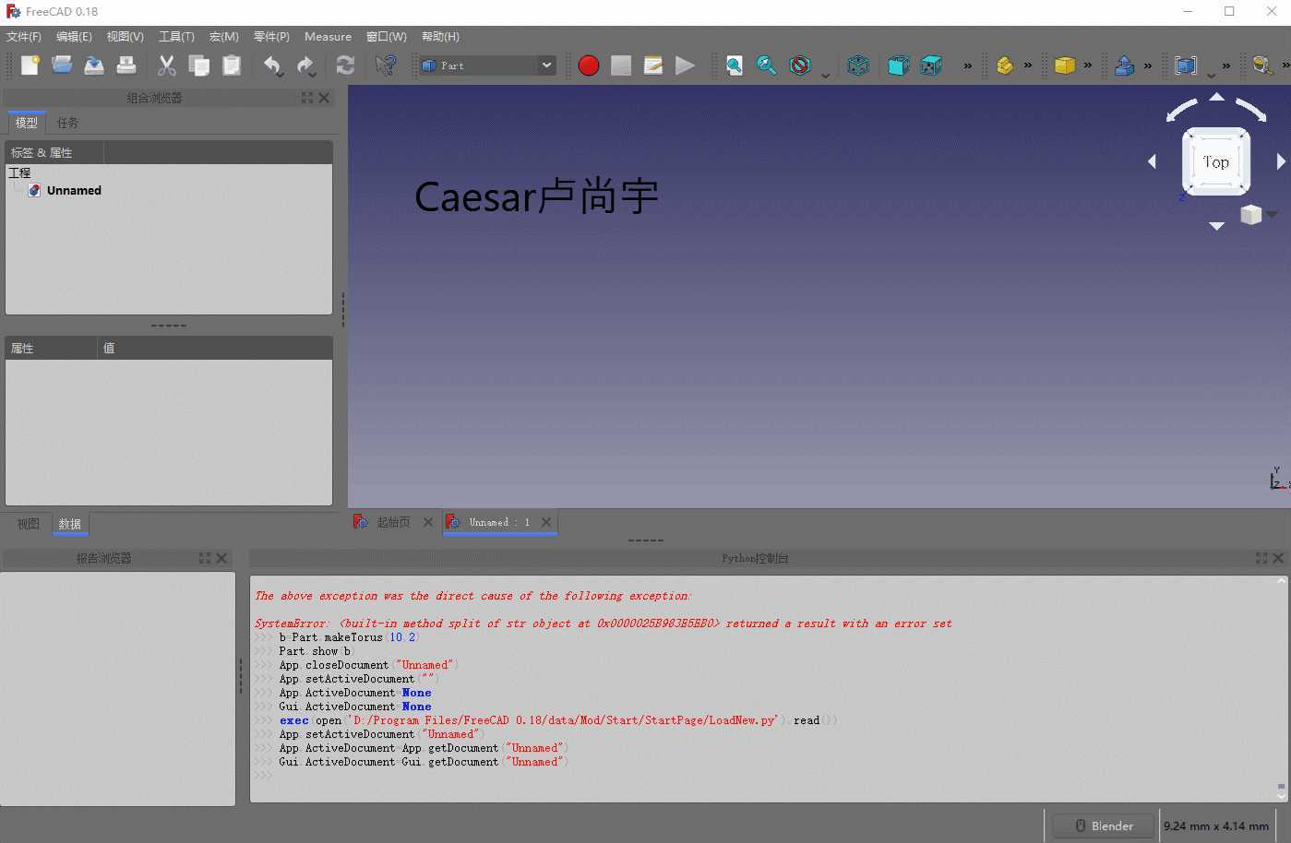Image resolution: width=1291 pixels, height=843 pixels.
Task: Open the Part workbench selector dropdown
Action: pos(487,65)
